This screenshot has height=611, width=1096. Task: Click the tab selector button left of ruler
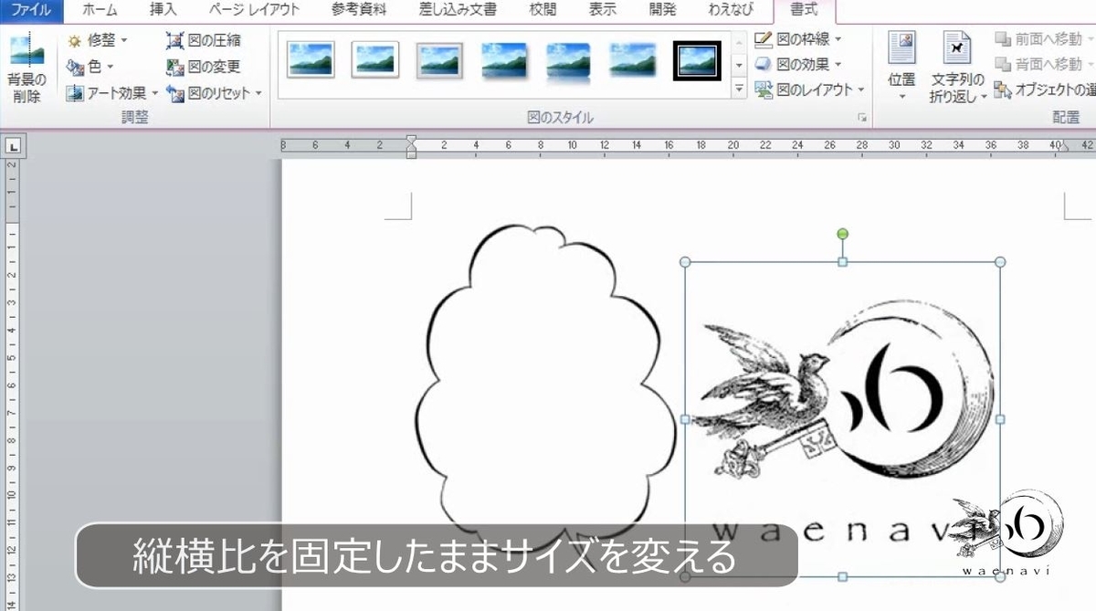point(15,144)
